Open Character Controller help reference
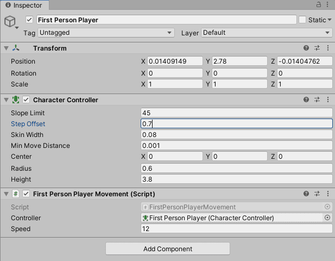The width and height of the screenshot is (335, 261). [x=306, y=100]
